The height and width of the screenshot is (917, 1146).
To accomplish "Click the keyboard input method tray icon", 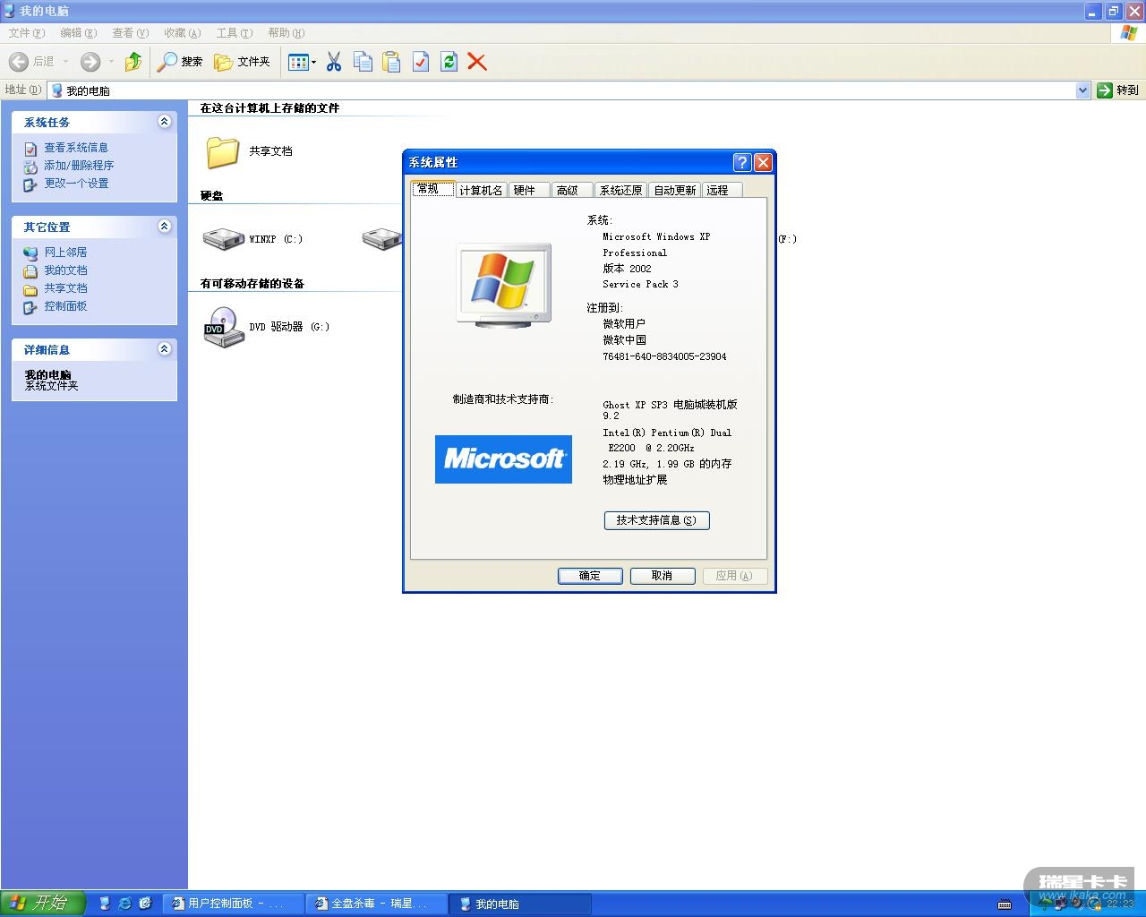I will (x=1005, y=904).
